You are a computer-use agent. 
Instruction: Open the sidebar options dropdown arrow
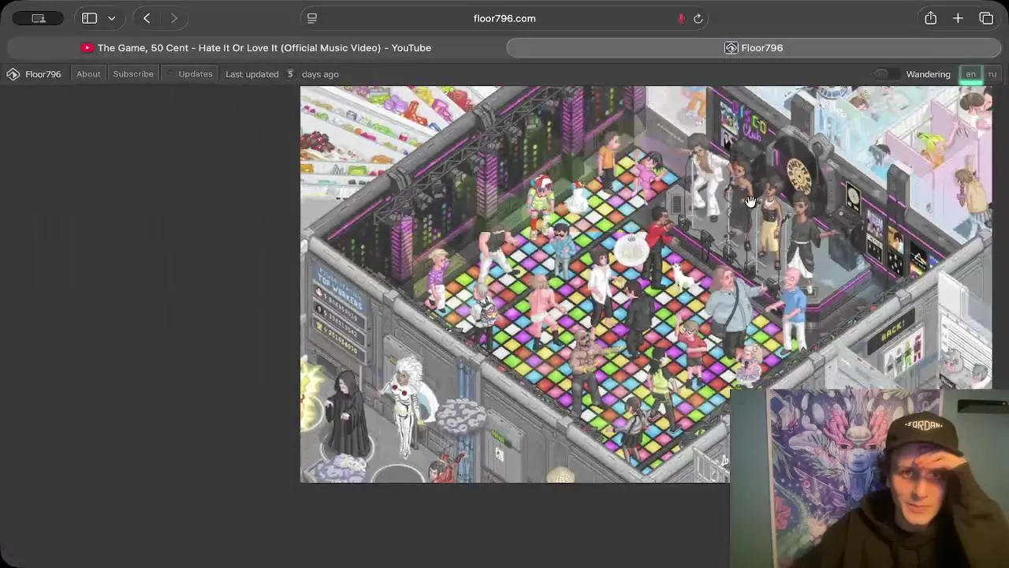(111, 18)
